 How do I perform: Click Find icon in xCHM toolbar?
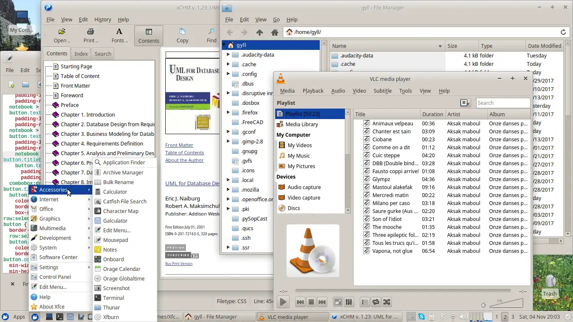[211, 31]
